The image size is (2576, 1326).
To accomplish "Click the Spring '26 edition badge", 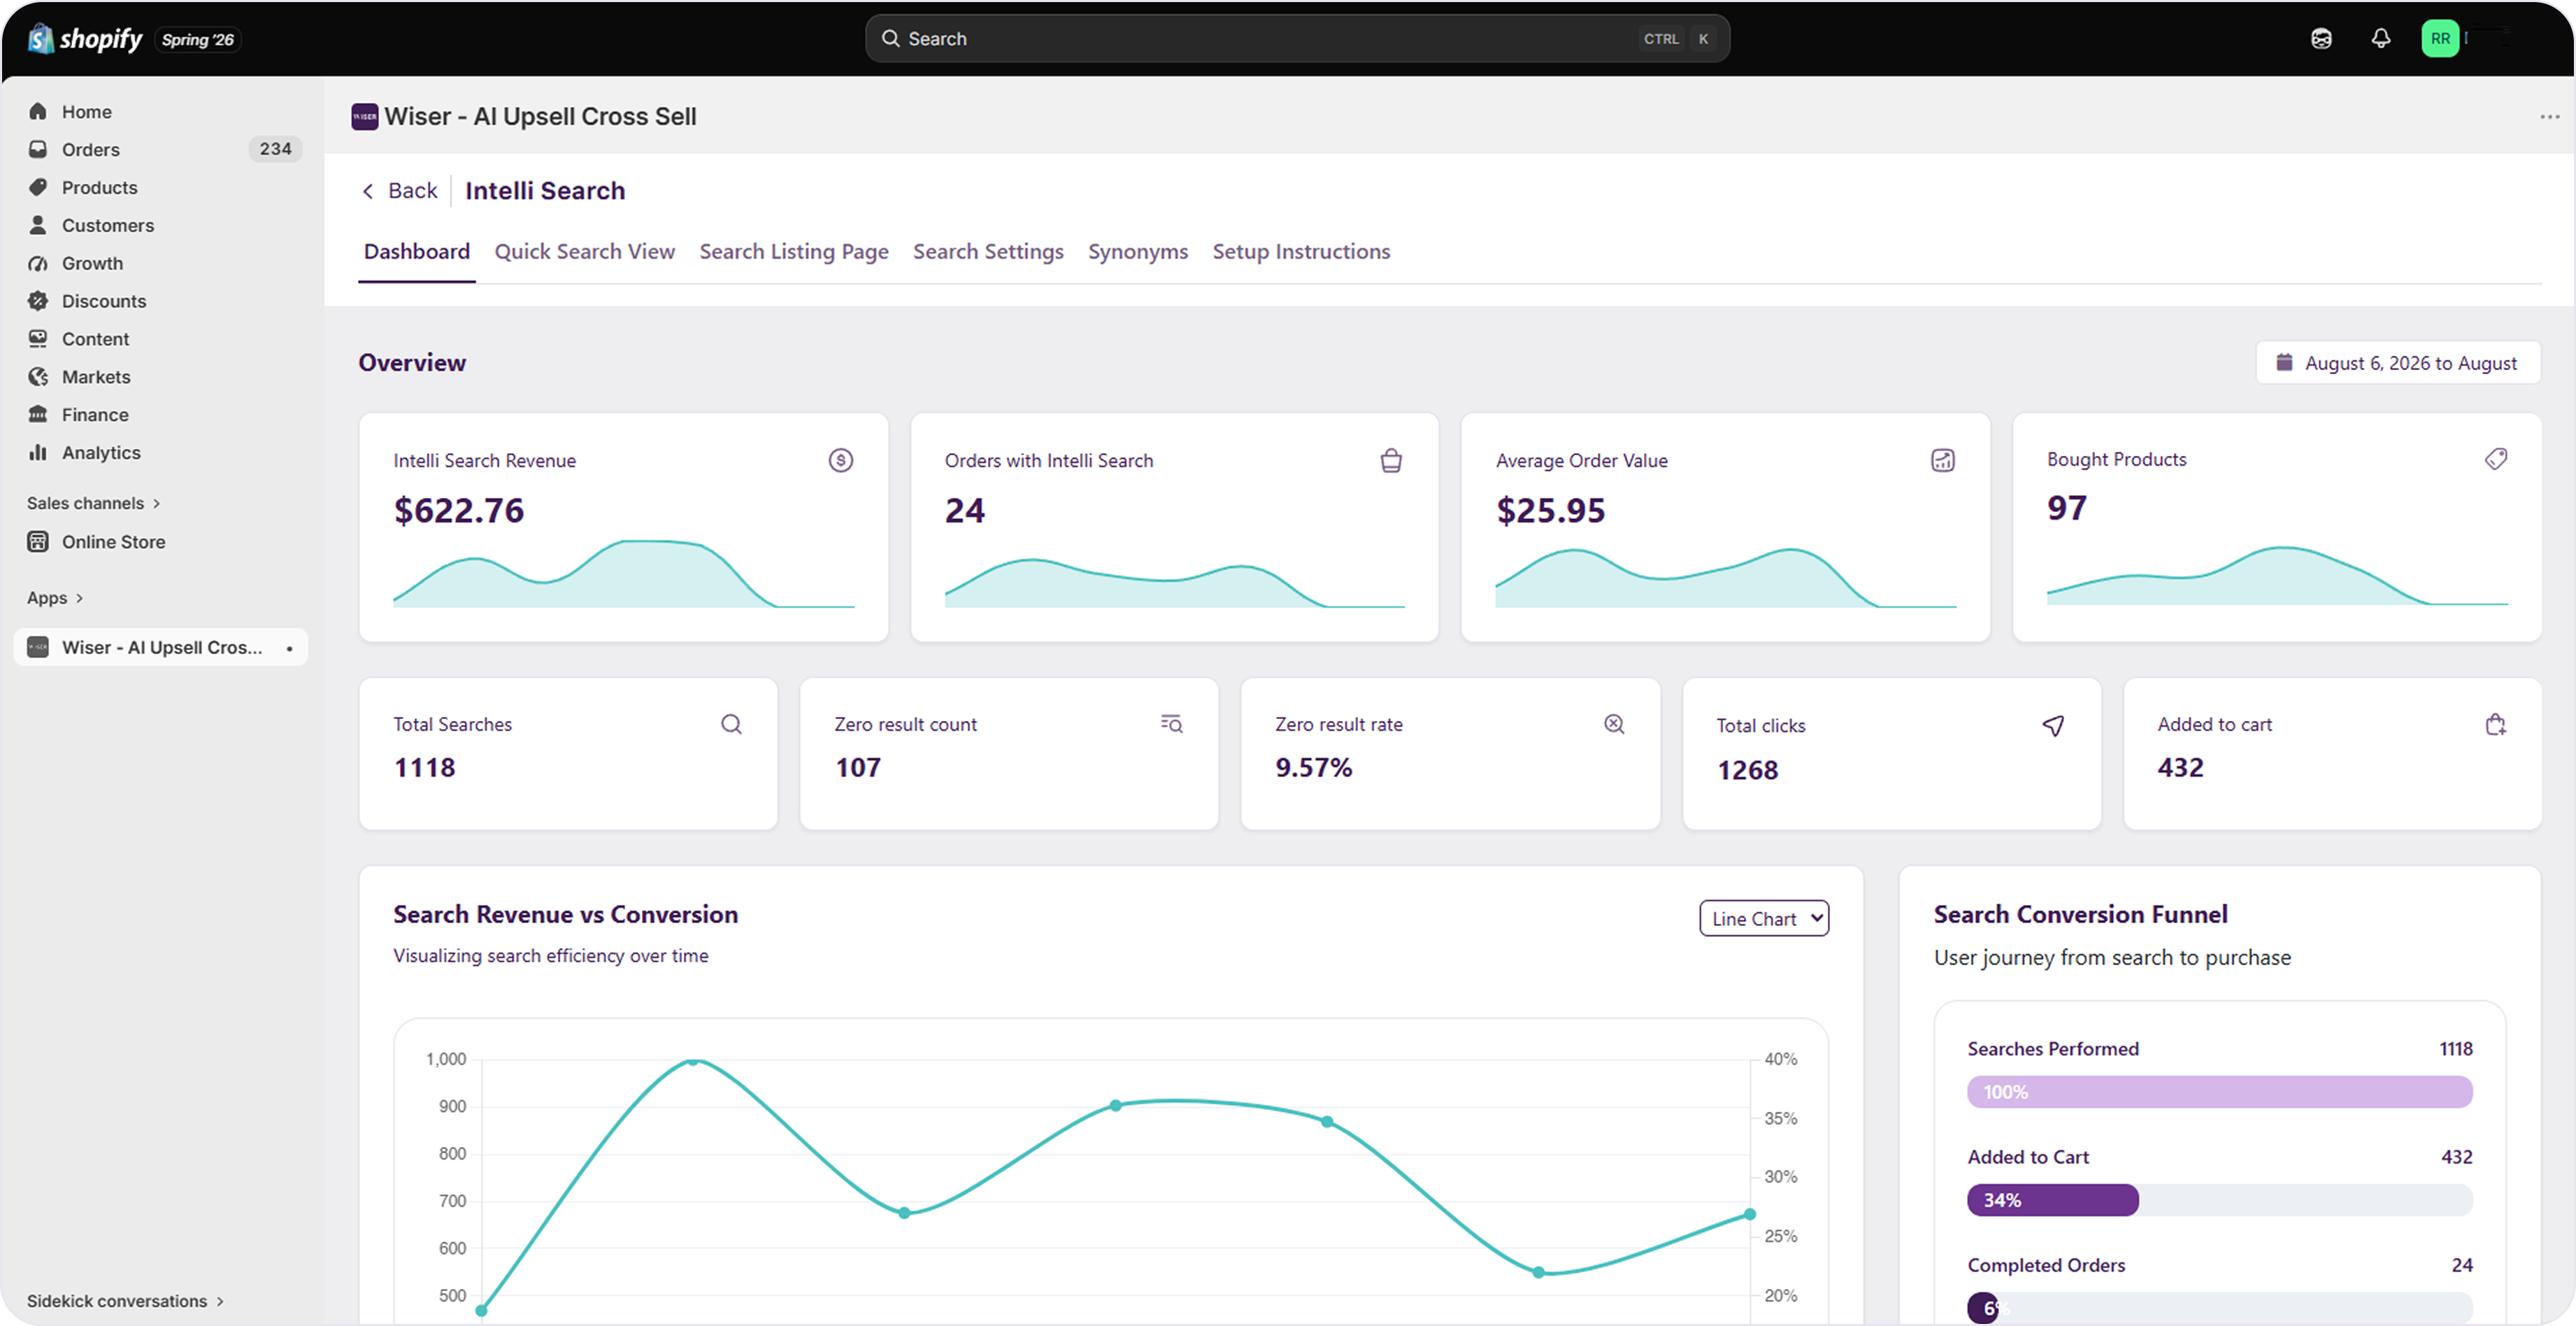I will pos(197,40).
